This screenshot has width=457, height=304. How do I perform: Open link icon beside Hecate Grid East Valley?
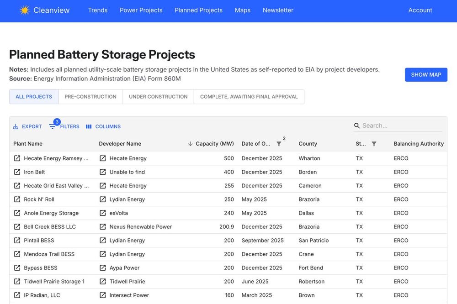[x=17, y=185]
